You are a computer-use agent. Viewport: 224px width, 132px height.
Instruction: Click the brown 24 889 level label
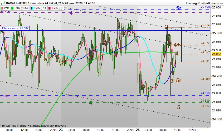[205, 79]
